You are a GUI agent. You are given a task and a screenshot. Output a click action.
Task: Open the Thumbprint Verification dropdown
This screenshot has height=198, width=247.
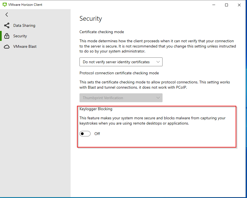[x=121, y=98]
